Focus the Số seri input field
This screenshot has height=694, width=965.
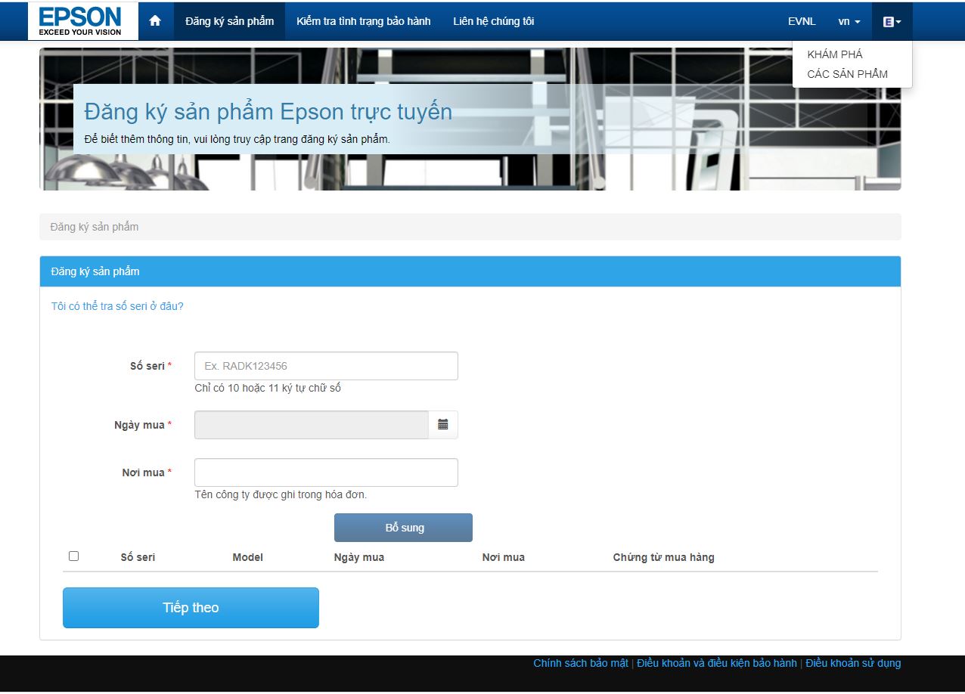pyautogui.click(x=326, y=366)
